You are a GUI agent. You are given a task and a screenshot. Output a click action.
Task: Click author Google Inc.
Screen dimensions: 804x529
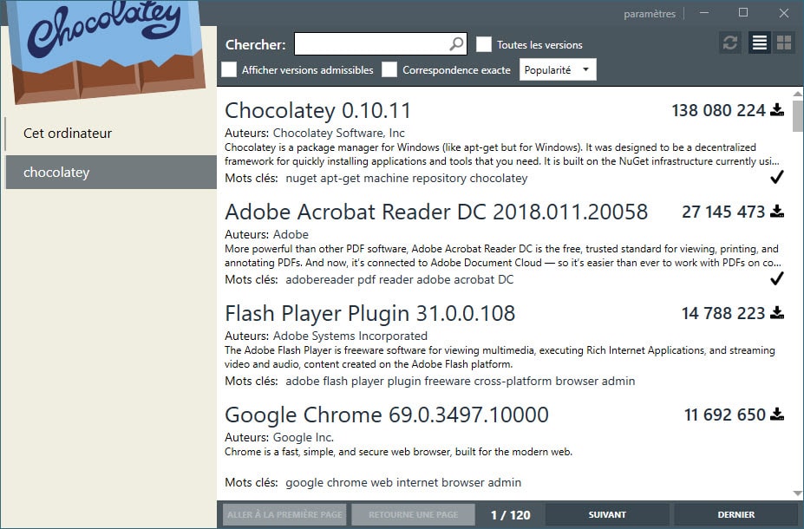coord(303,438)
